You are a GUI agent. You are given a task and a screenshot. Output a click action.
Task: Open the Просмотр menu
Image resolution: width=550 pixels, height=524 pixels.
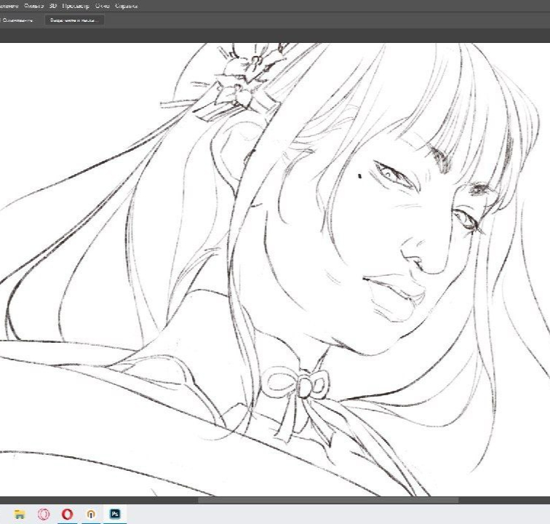click(76, 6)
